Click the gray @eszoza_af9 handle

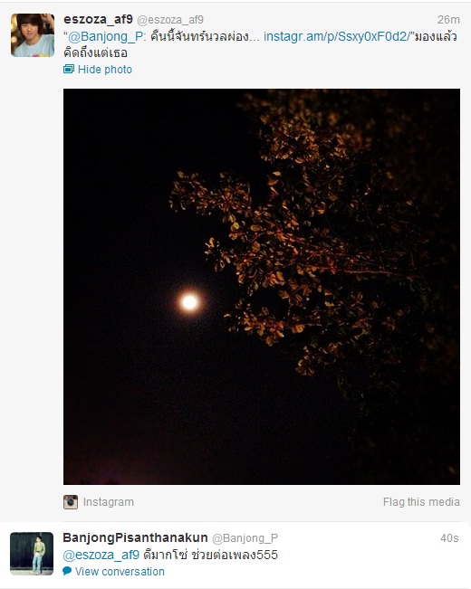170,20
